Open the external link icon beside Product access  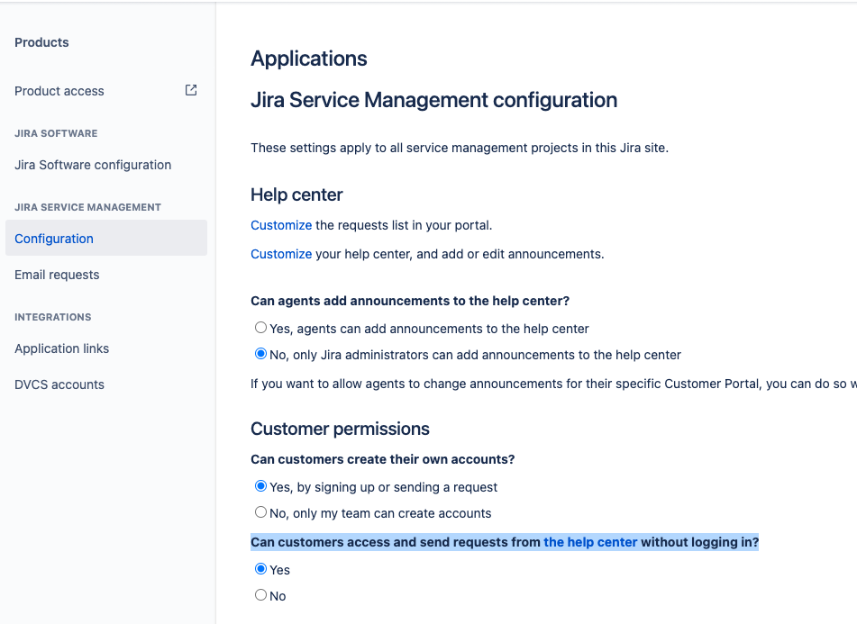click(191, 90)
